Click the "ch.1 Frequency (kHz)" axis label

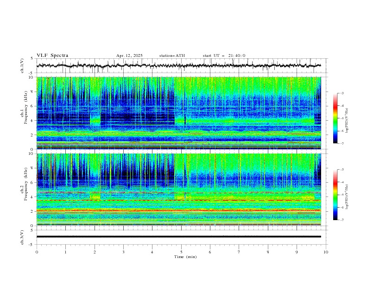click(x=24, y=106)
